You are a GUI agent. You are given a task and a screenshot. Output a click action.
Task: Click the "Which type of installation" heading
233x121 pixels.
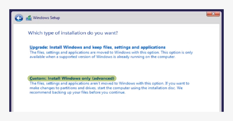[x=73, y=33]
